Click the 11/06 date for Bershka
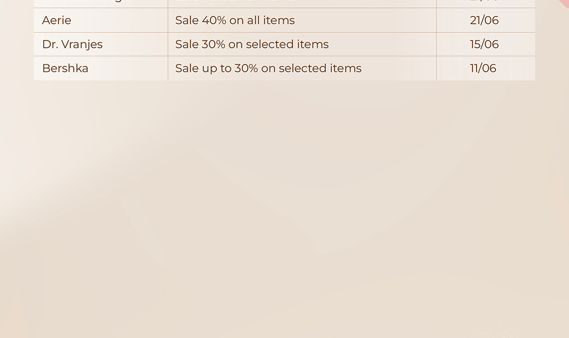Viewport: 569px width, 338px height. (483, 68)
